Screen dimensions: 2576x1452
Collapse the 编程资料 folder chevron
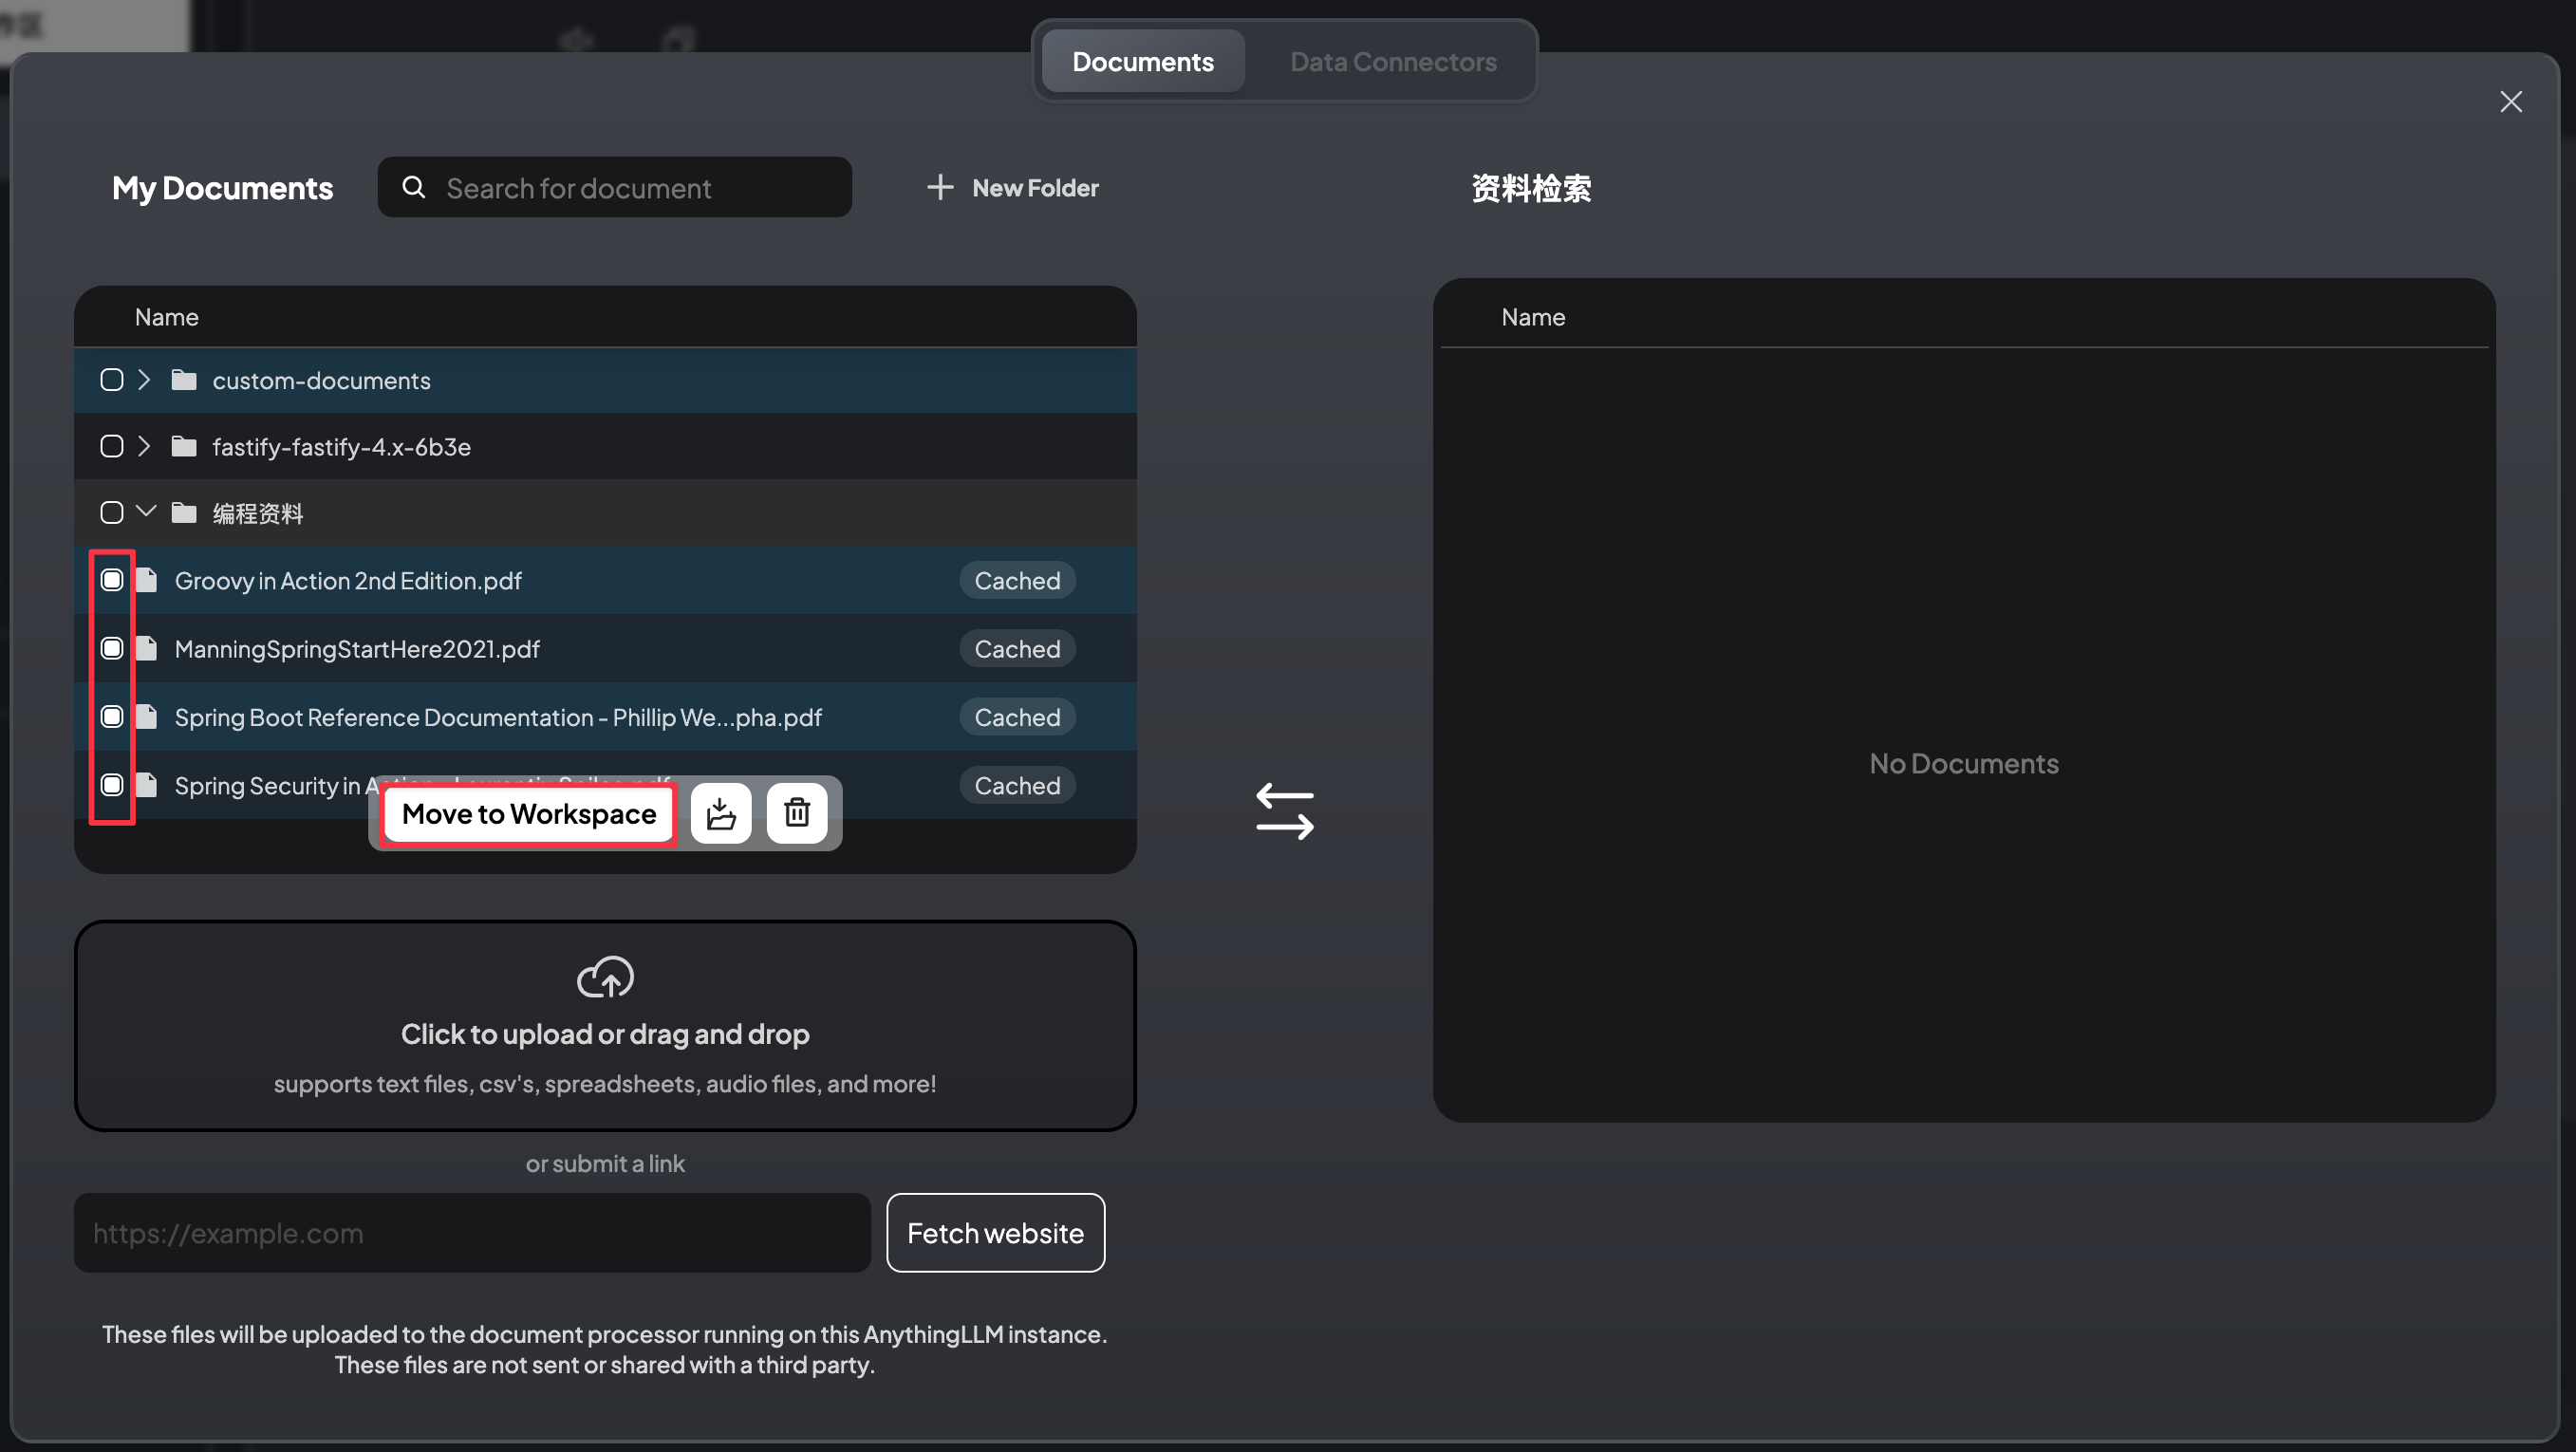(x=146, y=512)
